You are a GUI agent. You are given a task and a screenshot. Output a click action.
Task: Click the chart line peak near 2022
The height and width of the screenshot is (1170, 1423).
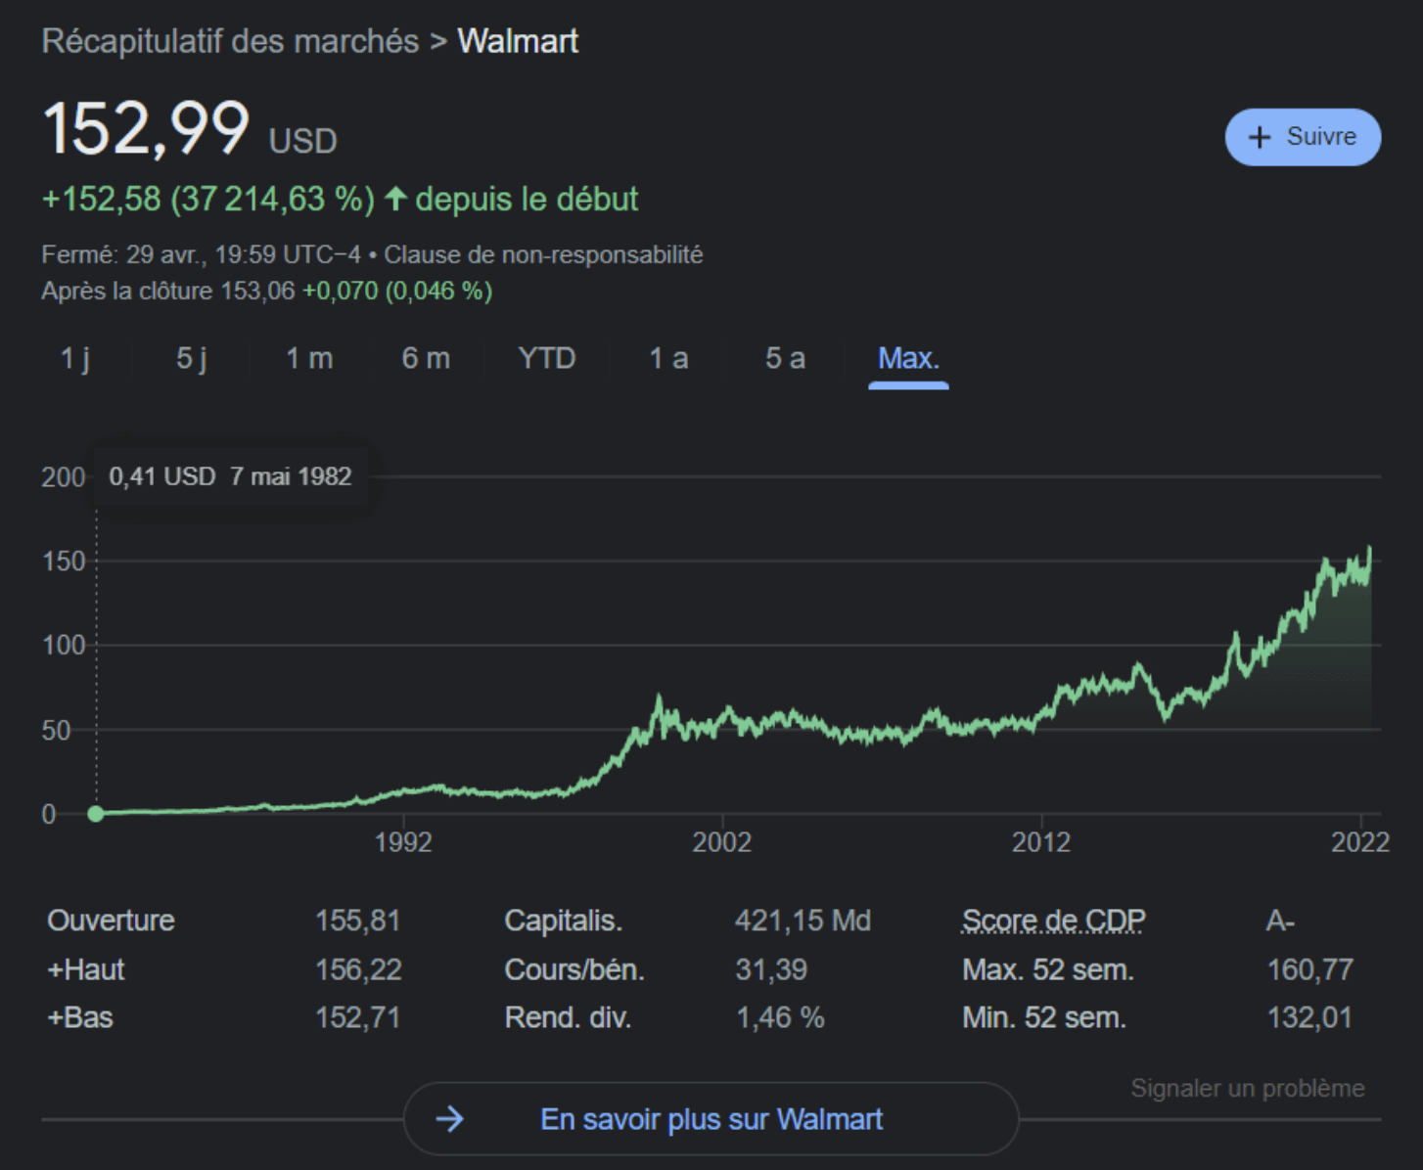1369,550
